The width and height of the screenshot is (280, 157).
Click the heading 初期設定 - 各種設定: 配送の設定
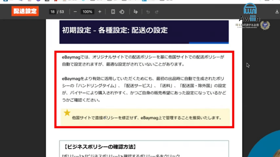click(116, 30)
